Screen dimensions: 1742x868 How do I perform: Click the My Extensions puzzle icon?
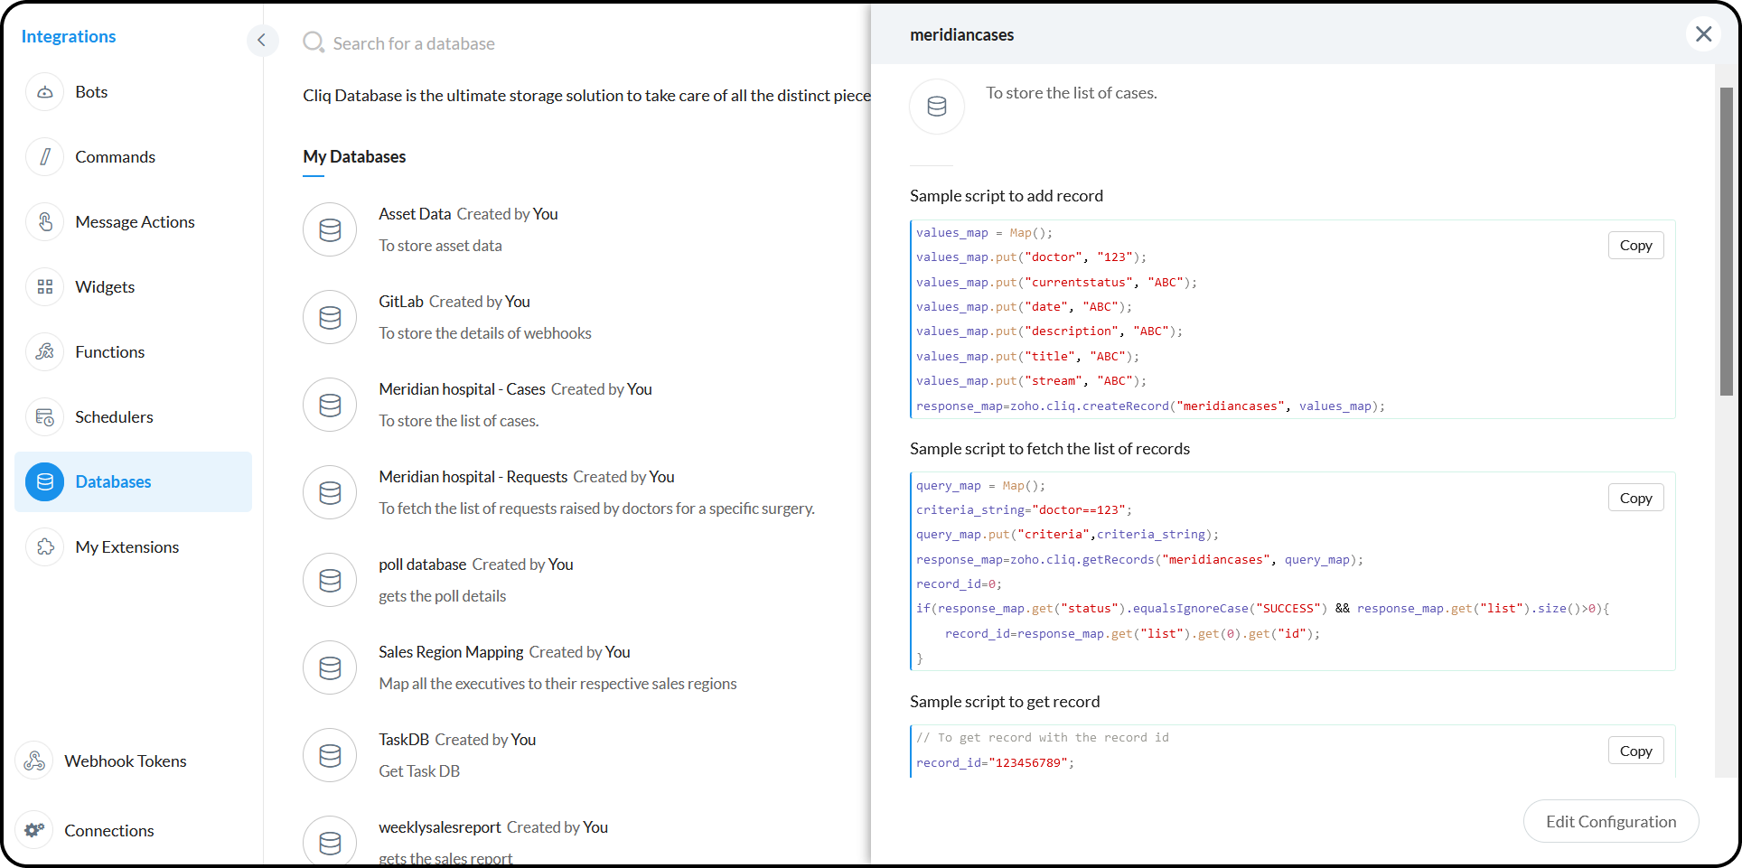click(45, 547)
